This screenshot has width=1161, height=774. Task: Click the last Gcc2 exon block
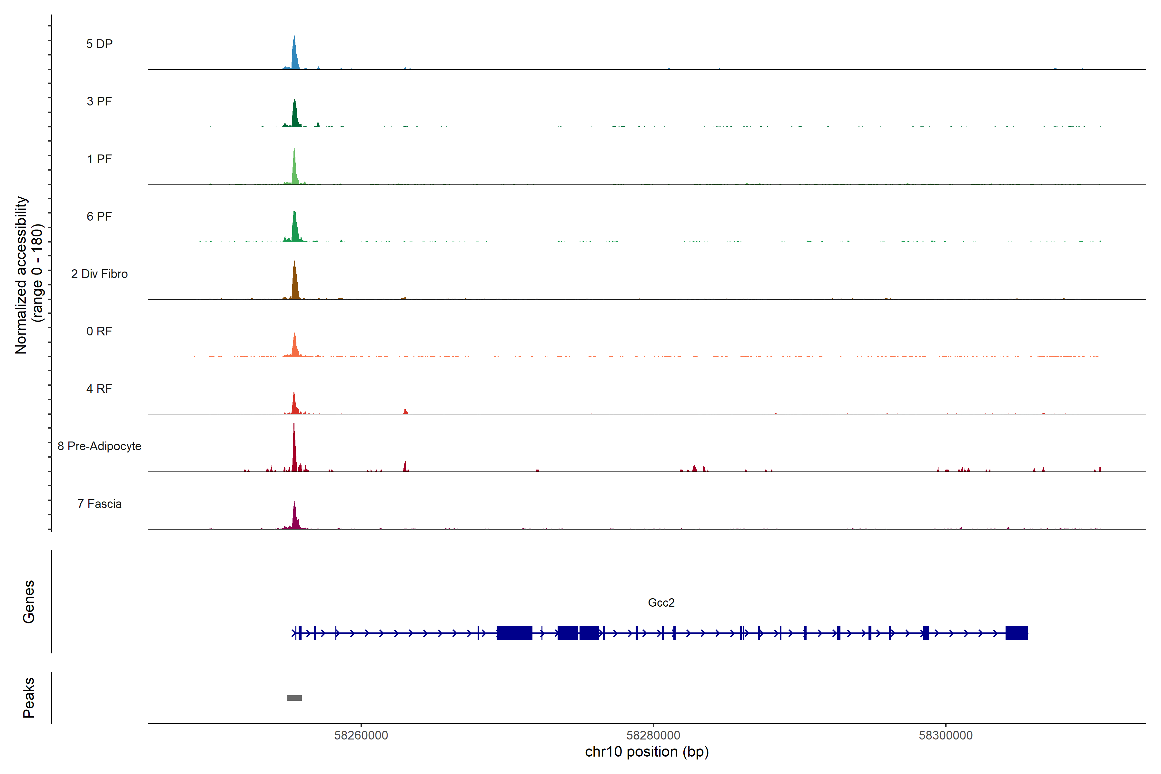click(x=1017, y=633)
